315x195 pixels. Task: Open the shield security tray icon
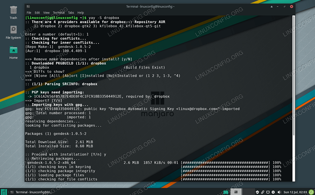(257, 192)
